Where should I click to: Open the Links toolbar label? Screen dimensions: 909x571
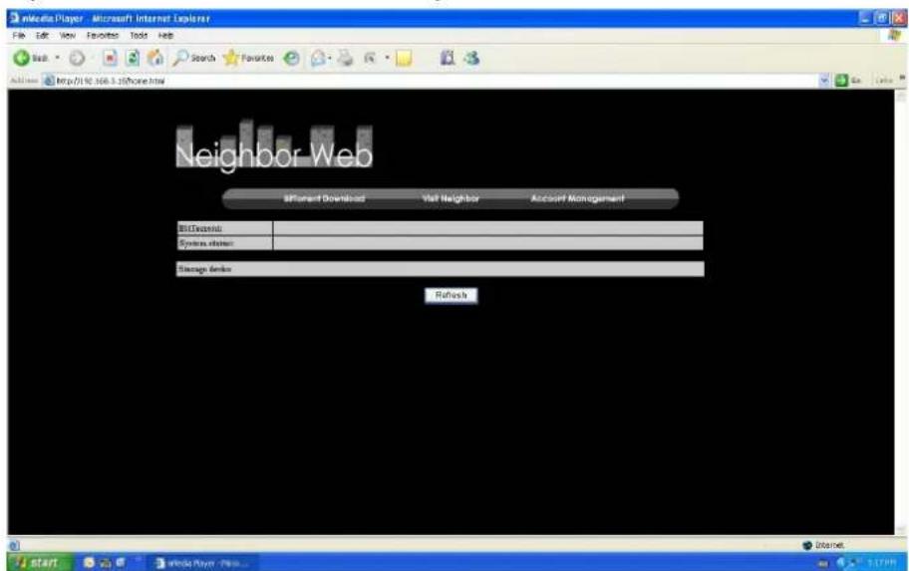tap(884, 81)
